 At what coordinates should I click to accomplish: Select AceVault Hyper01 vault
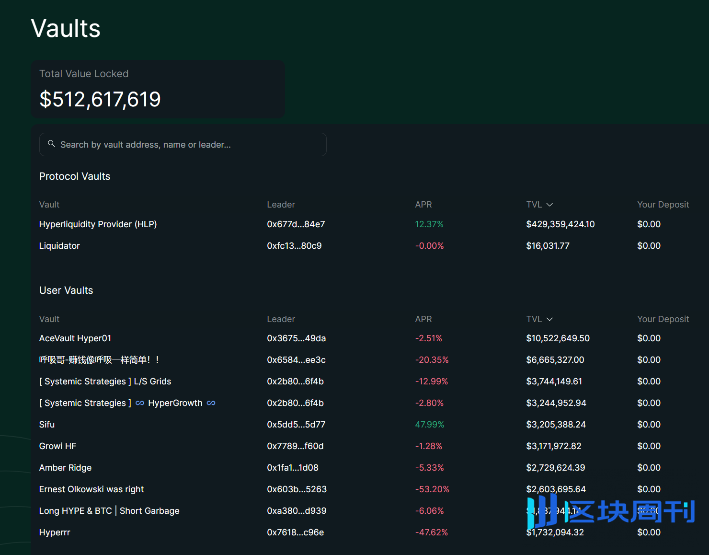(x=75, y=338)
